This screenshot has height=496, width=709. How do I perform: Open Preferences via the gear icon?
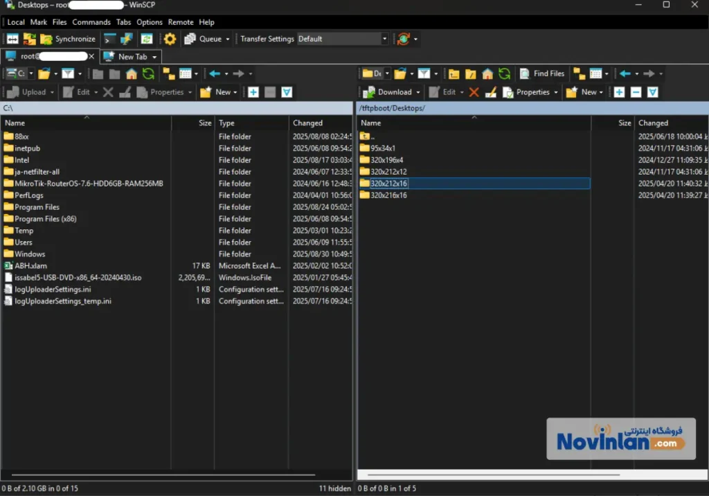click(168, 39)
